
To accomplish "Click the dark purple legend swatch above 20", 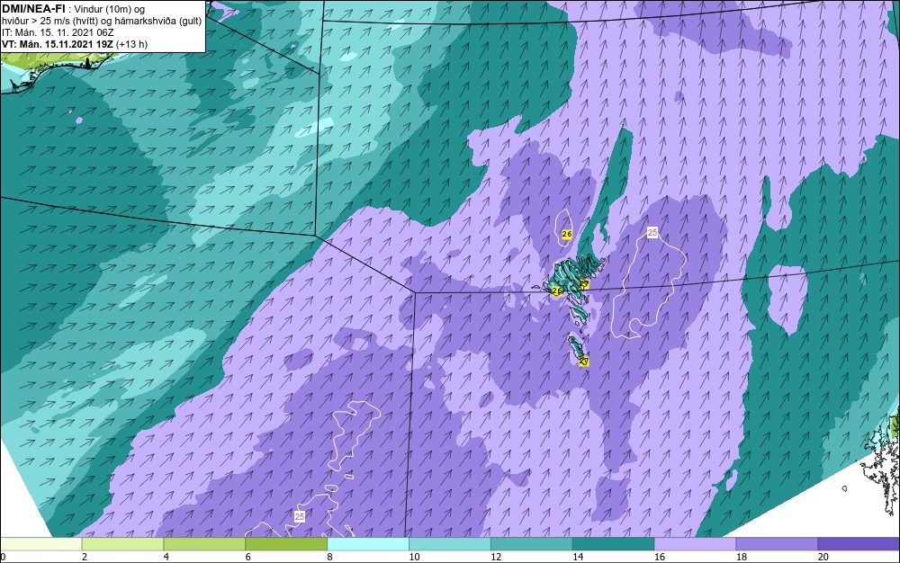I will (859, 544).
